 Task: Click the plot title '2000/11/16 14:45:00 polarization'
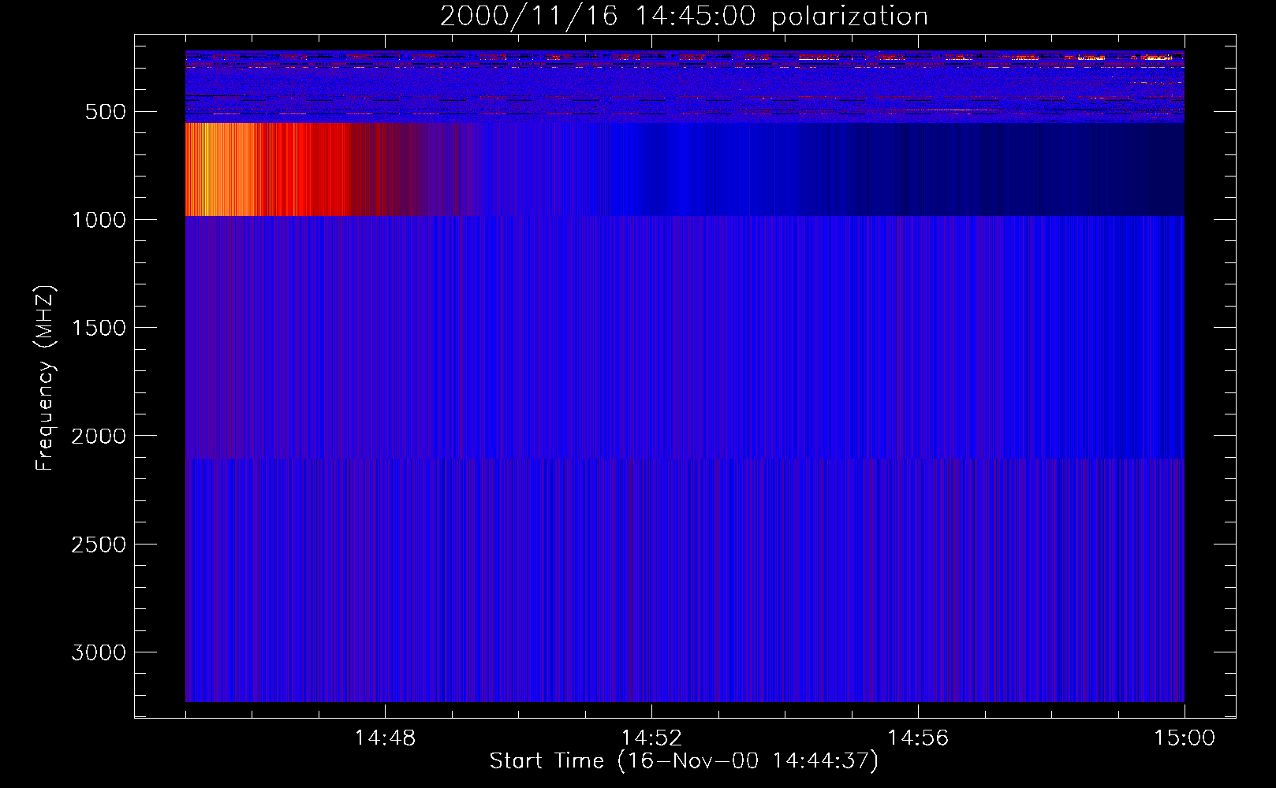point(684,17)
